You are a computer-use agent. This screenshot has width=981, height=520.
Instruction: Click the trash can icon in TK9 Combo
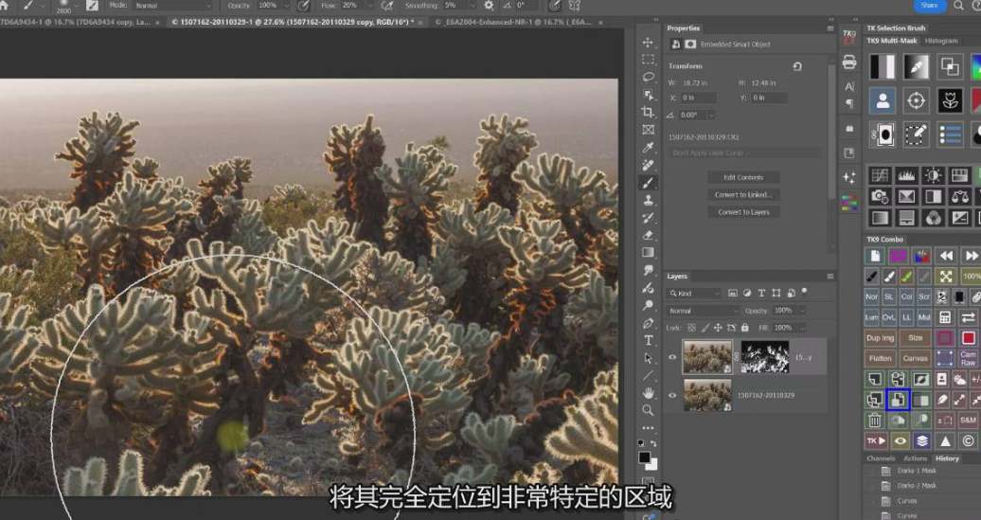[874, 421]
